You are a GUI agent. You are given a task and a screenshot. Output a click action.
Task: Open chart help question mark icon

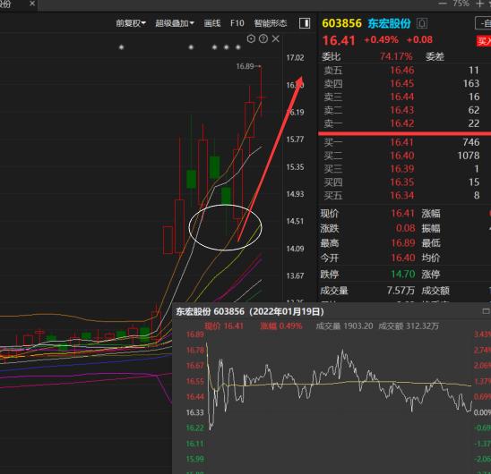coord(263,38)
